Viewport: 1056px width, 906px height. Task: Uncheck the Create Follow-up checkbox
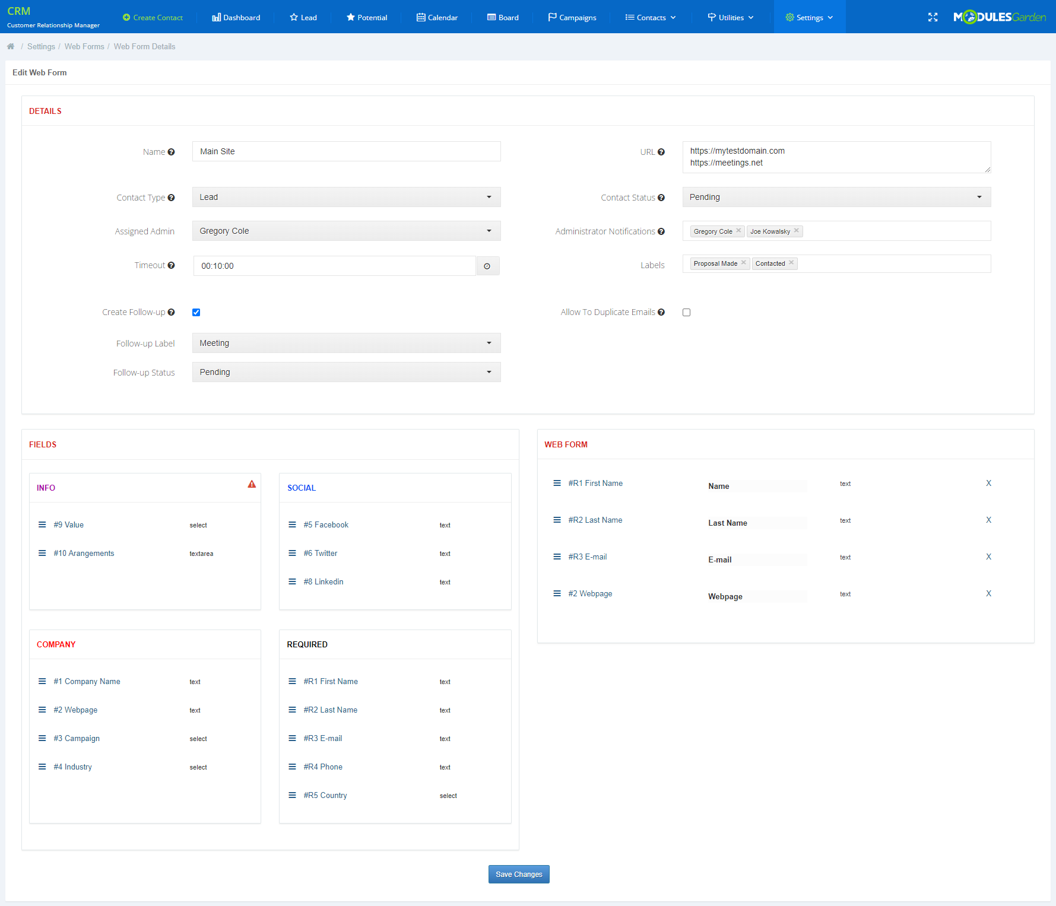(196, 312)
